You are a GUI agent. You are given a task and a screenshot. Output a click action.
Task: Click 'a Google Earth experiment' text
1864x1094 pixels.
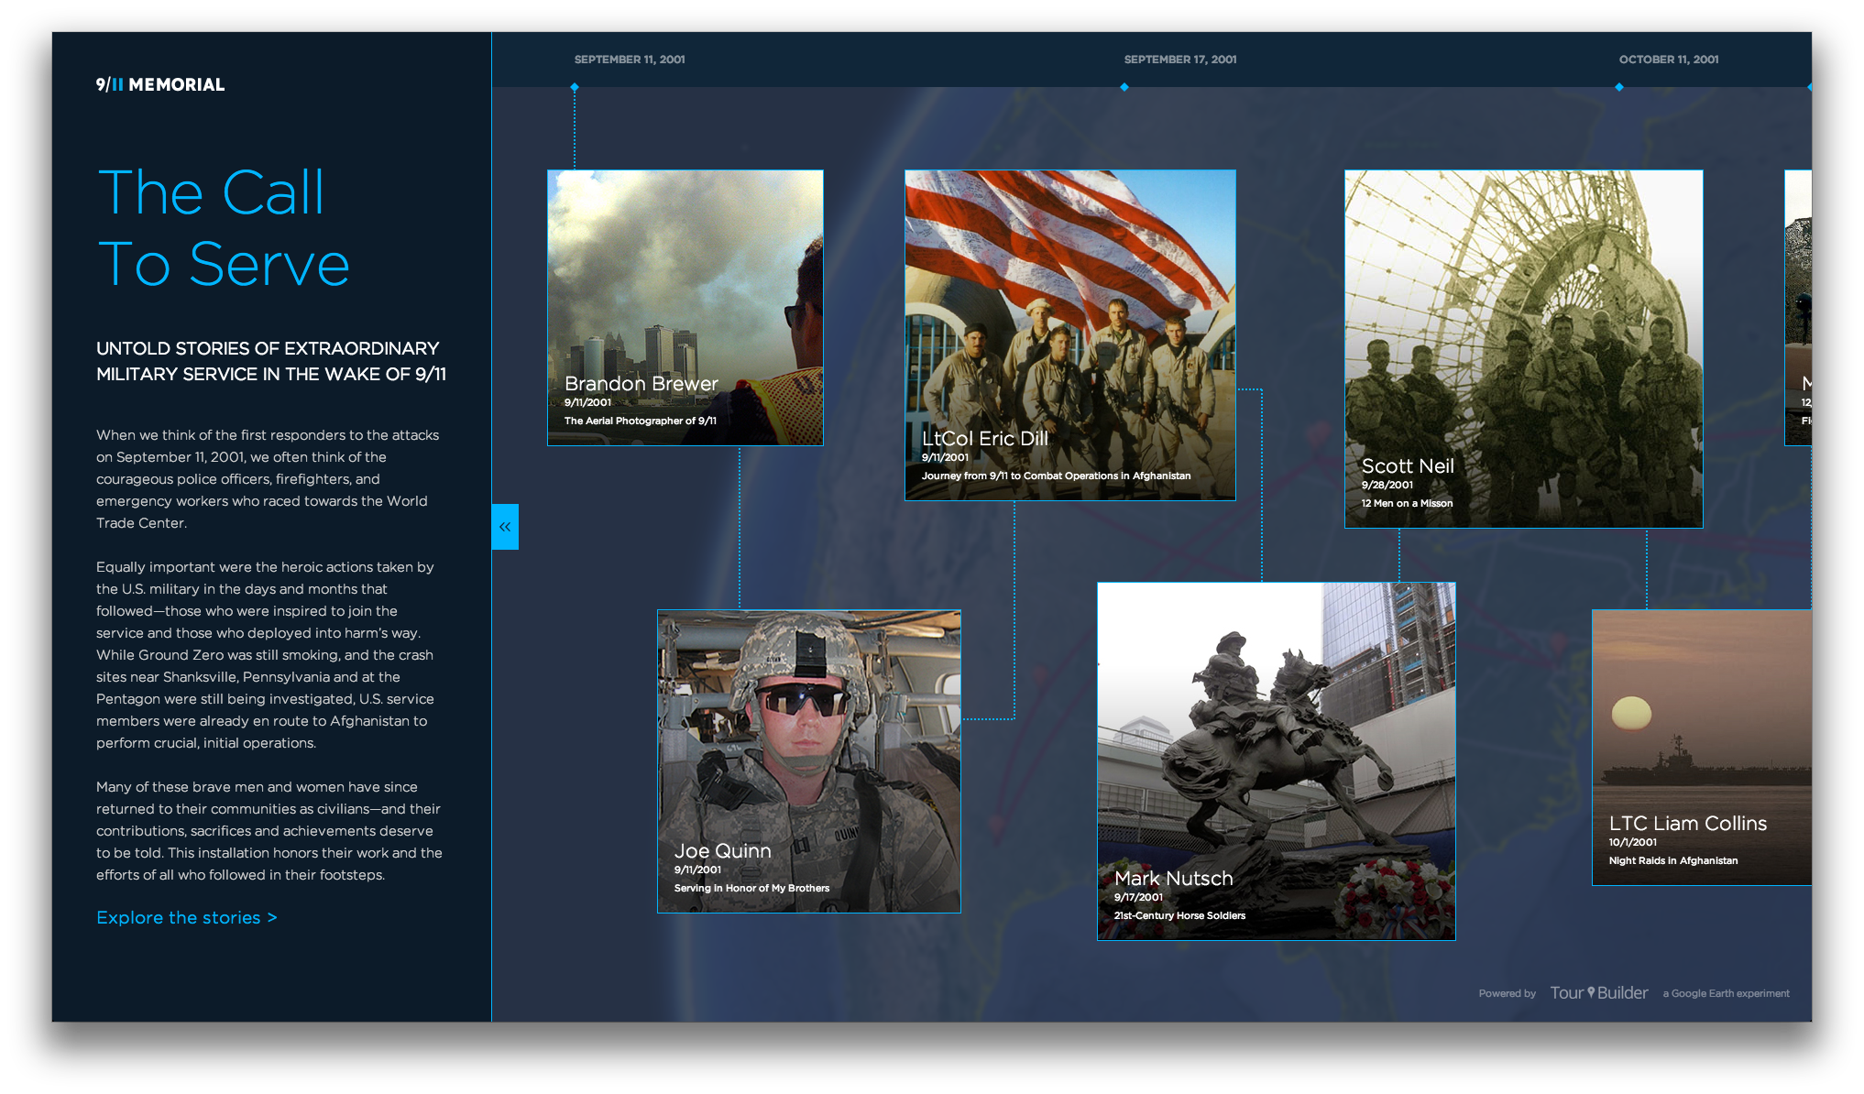(x=1727, y=993)
